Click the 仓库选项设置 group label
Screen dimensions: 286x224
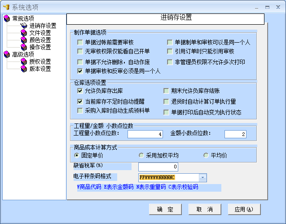(x=90, y=83)
